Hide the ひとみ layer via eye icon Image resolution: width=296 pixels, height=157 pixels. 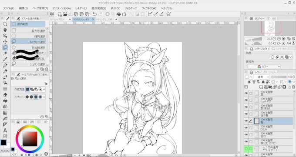point(246,128)
